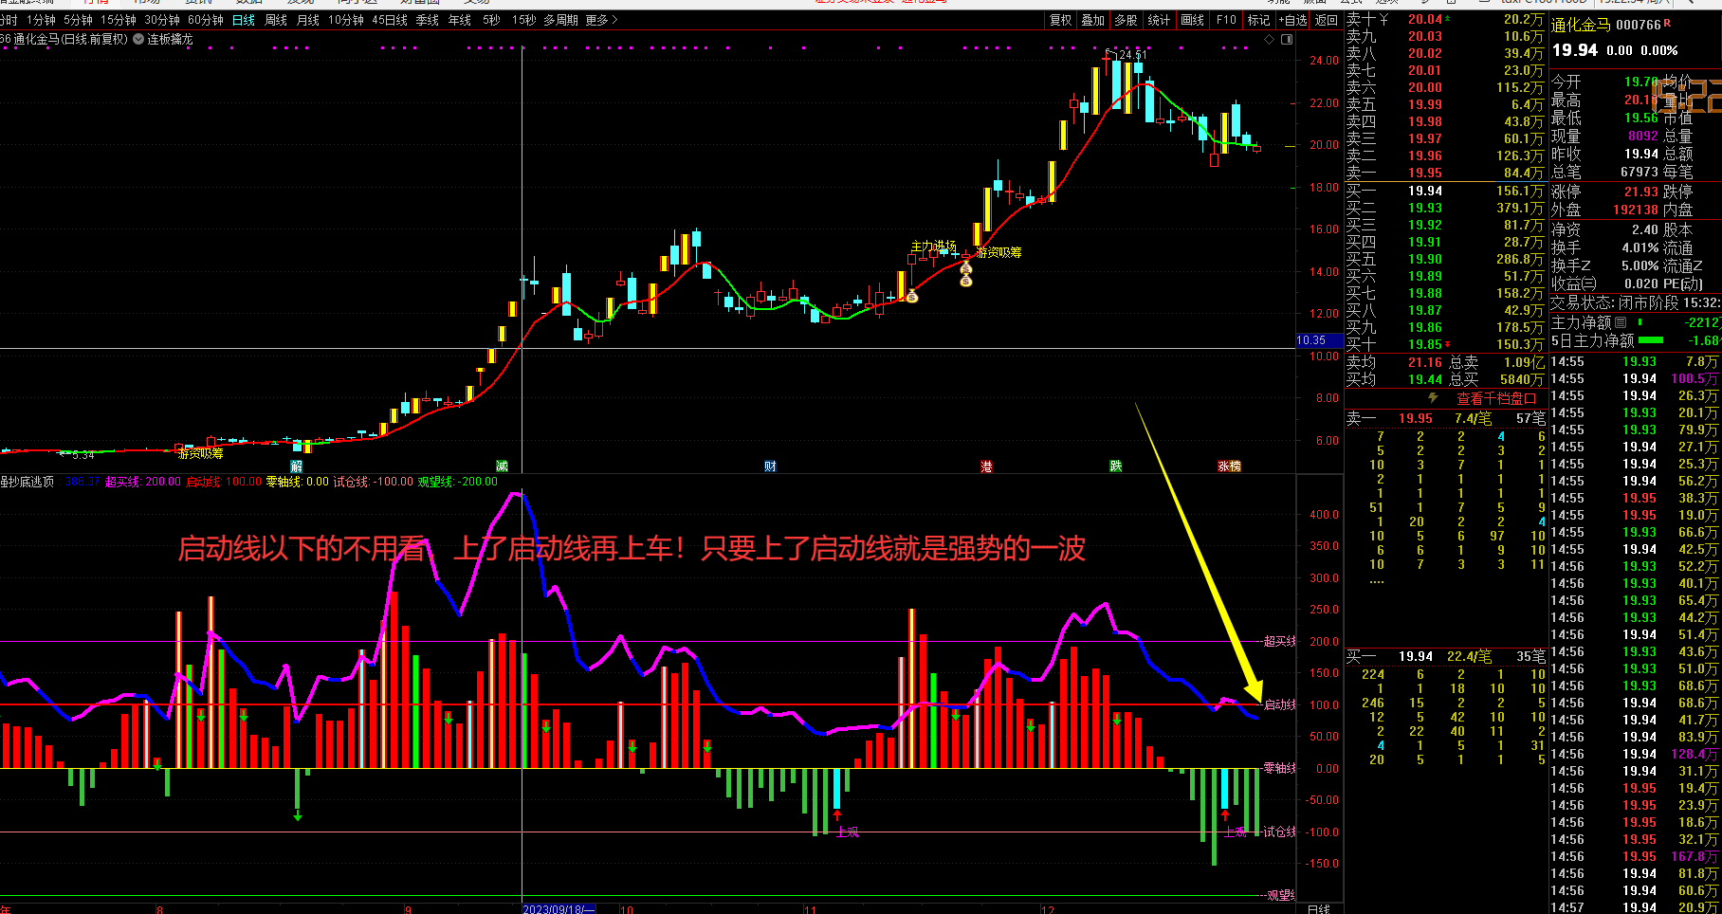Switch to the 5秒 period tab
This screenshot has height=914, width=1722.
(491, 20)
